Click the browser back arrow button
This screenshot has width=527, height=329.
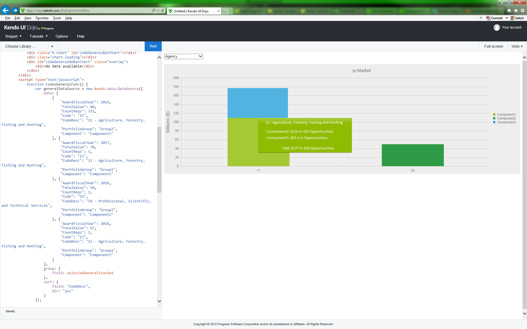[x=5, y=10]
